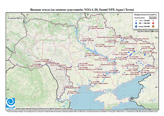The width and height of the screenshot is (164, 116).
Task: Click the red heat marker near Romanivtsi
Action: [x=50, y=62]
